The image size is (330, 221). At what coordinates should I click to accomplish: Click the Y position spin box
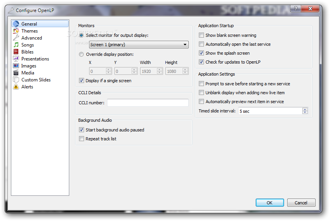126,71
